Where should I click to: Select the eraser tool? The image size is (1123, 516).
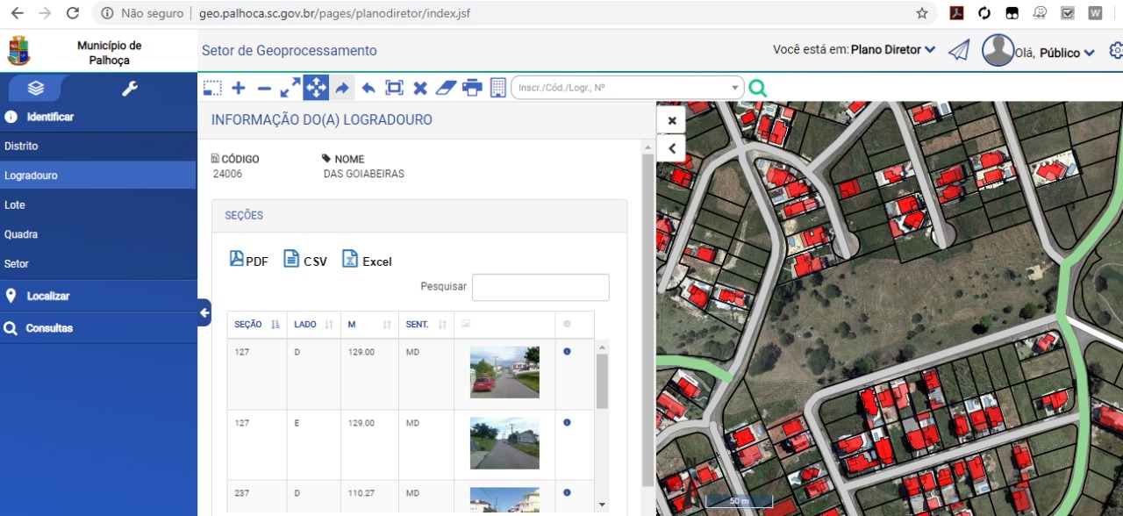[447, 88]
